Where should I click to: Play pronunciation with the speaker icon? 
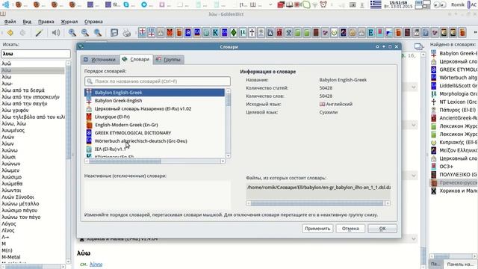pos(56,33)
